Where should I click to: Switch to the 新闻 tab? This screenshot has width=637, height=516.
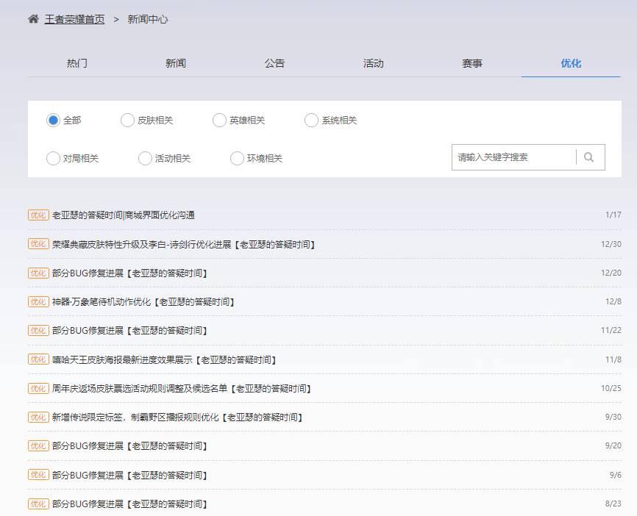click(x=176, y=63)
